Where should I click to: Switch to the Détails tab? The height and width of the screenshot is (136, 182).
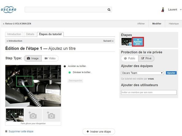click(30, 34)
